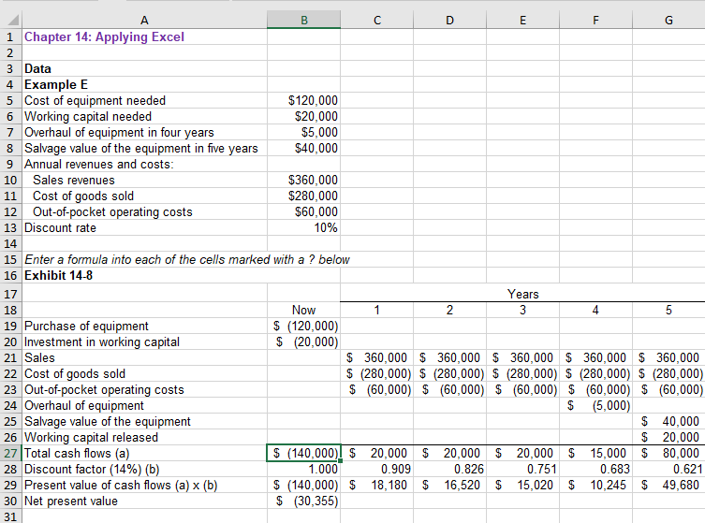
Task: Select row 13 header
Action: tap(11, 227)
